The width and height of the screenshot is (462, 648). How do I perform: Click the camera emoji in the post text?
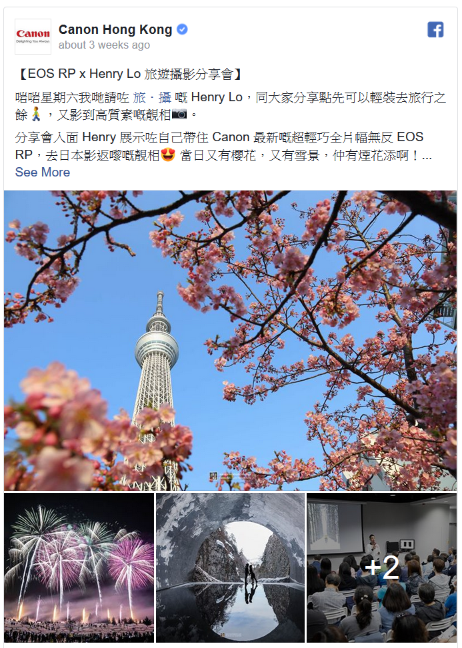tap(179, 114)
